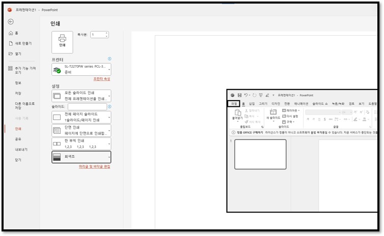Click increase font size icon in inset ribbon
Viewport: 384px width, 236px height.
355,112
